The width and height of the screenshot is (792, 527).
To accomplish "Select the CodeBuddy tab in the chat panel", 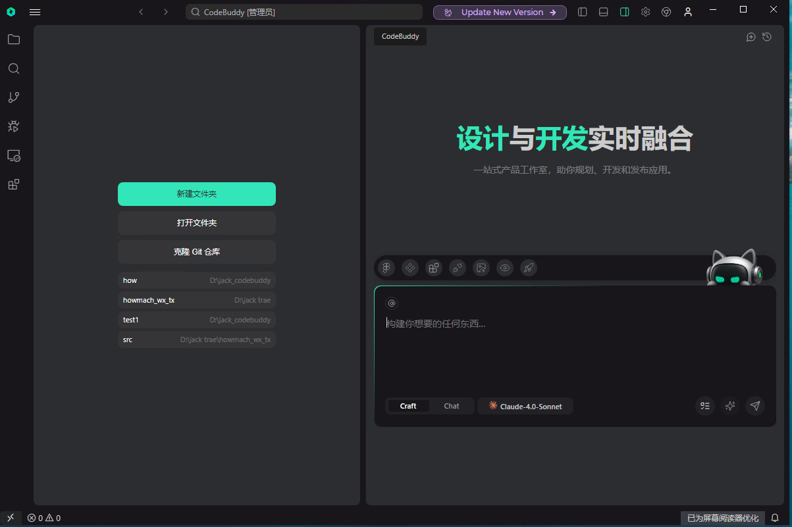I will point(400,36).
